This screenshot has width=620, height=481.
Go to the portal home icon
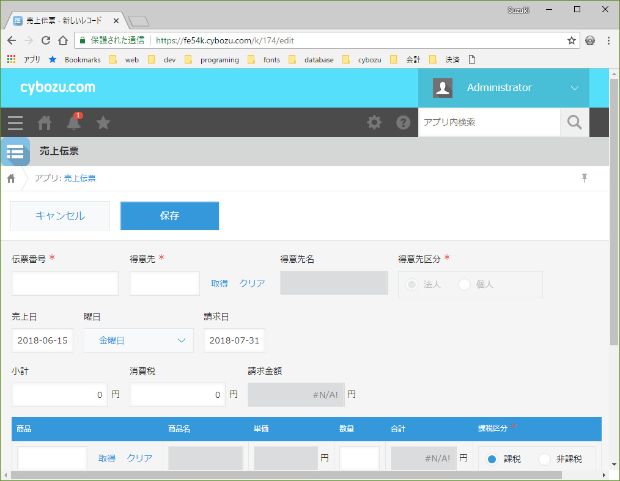[x=44, y=123]
